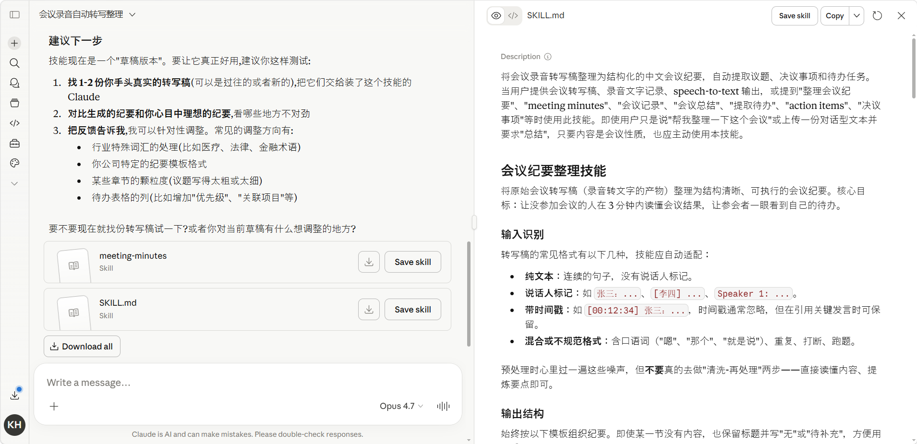The width and height of the screenshot is (917, 444).
Task: Download the meeting-minutes skill file
Action: [x=369, y=262]
